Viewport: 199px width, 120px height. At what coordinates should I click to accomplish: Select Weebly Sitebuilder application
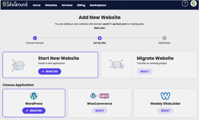point(165,111)
